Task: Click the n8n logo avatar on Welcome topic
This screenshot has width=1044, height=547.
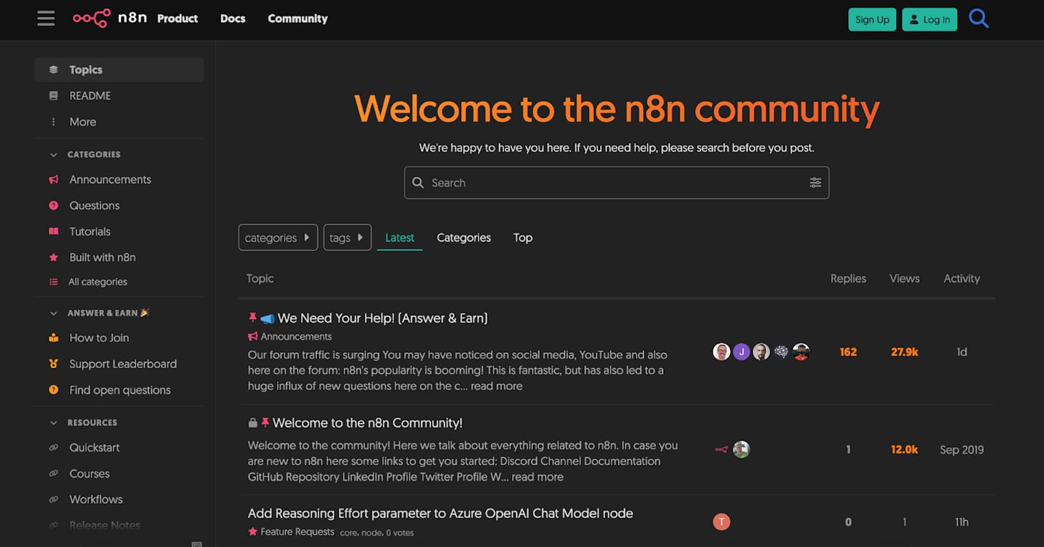Action: 721,450
